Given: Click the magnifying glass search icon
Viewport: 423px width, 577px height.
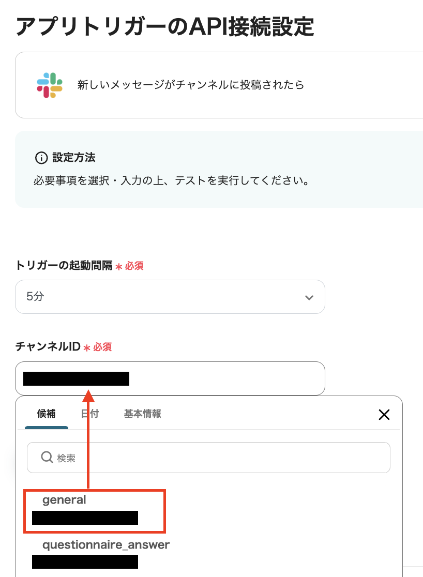Looking at the screenshot, I should [x=47, y=457].
